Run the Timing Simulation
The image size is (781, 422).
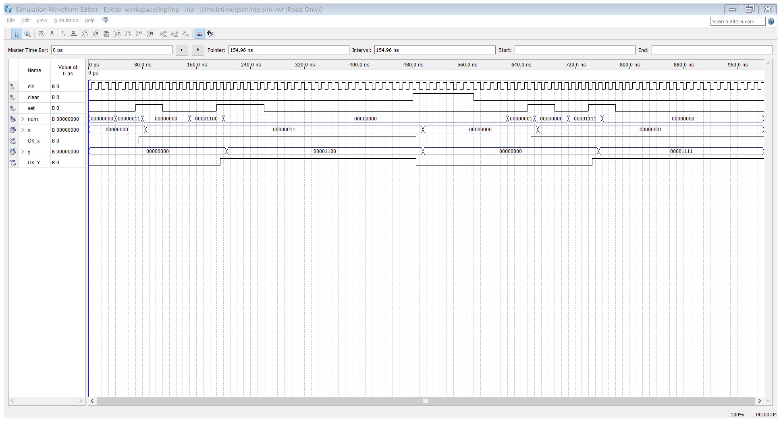coord(174,34)
